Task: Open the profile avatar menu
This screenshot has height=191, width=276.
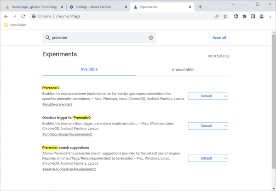Action: pos(262,17)
